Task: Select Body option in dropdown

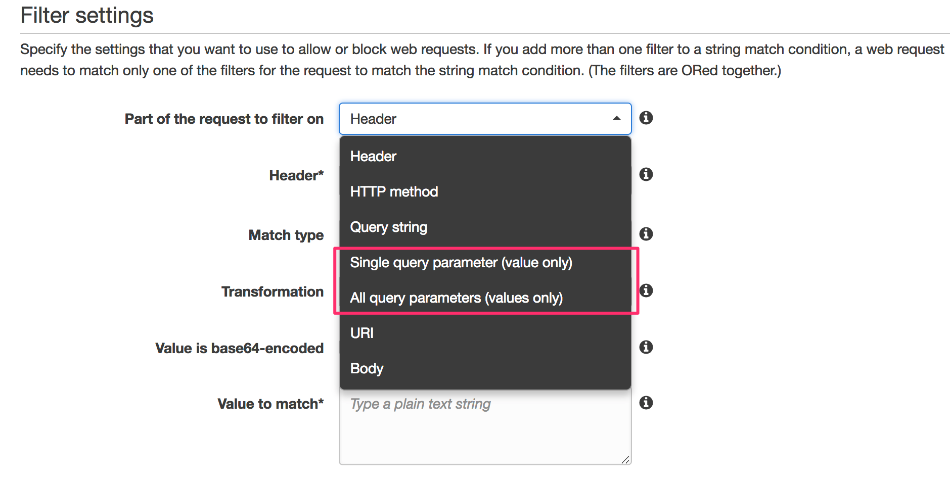Action: coord(367,369)
